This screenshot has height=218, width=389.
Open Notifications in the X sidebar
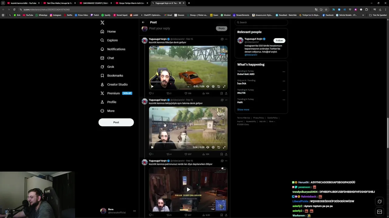(113, 49)
